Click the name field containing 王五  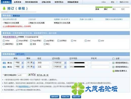tap(43, 67)
